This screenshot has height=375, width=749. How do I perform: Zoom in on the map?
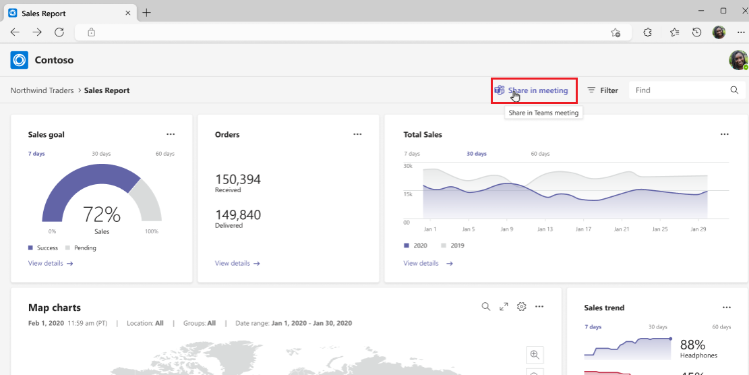(535, 355)
